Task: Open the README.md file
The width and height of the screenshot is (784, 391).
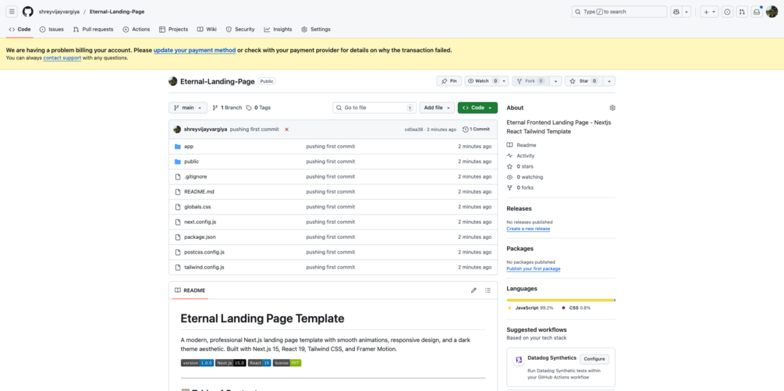Action: tap(199, 191)
